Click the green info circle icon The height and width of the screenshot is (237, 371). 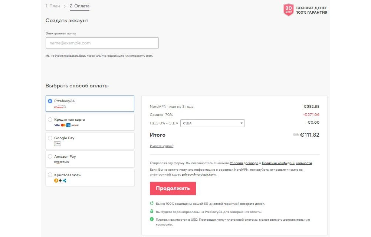[151, 219]
